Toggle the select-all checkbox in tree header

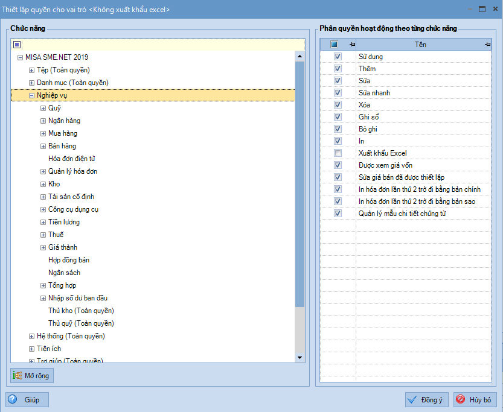coord(17,45)
